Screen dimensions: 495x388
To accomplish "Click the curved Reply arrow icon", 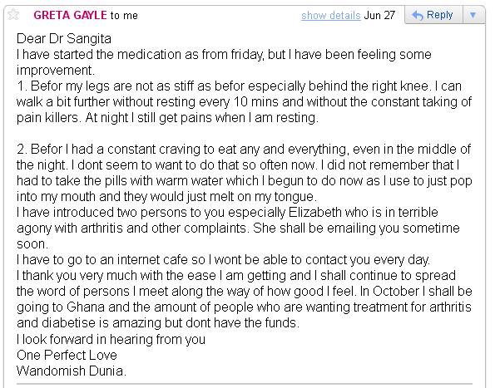I will [x=418, y=15].
